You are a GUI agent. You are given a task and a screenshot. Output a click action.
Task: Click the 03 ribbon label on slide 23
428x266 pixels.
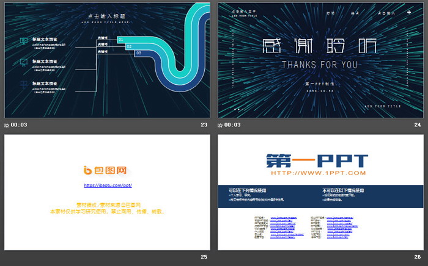click(x=139, y=53)
